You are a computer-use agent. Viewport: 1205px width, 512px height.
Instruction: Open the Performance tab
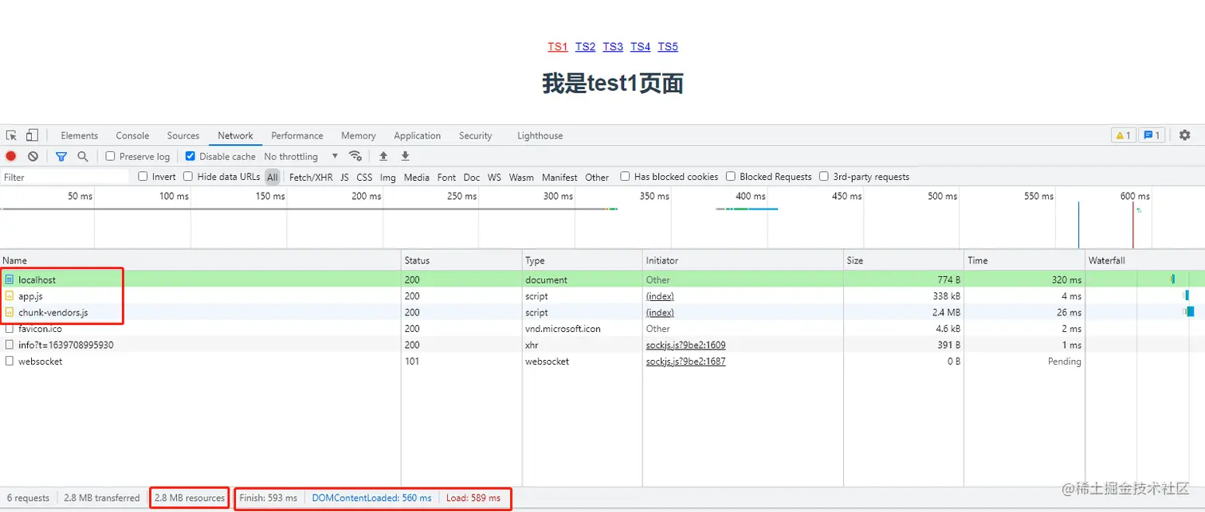(297, 135)
